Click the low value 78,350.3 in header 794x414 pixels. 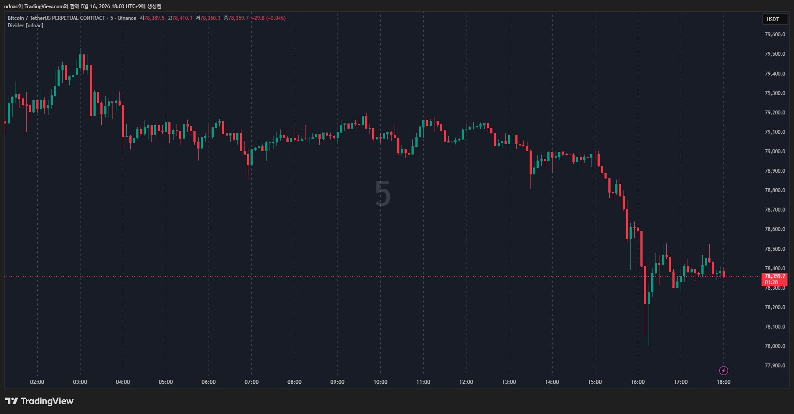[x=210, y=18]
